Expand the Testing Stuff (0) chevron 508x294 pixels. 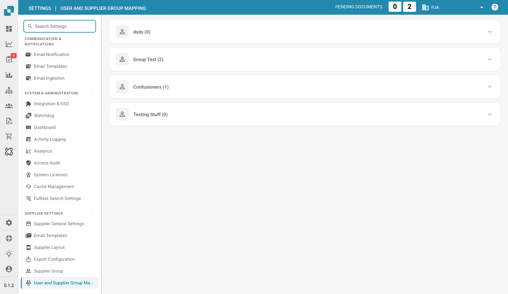point(490,114)
